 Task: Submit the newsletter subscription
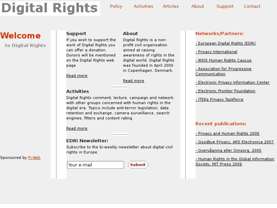(x=138, y=164)
